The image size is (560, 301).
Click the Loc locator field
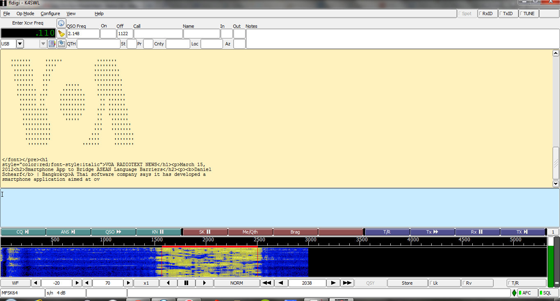(x=212, y=44)
